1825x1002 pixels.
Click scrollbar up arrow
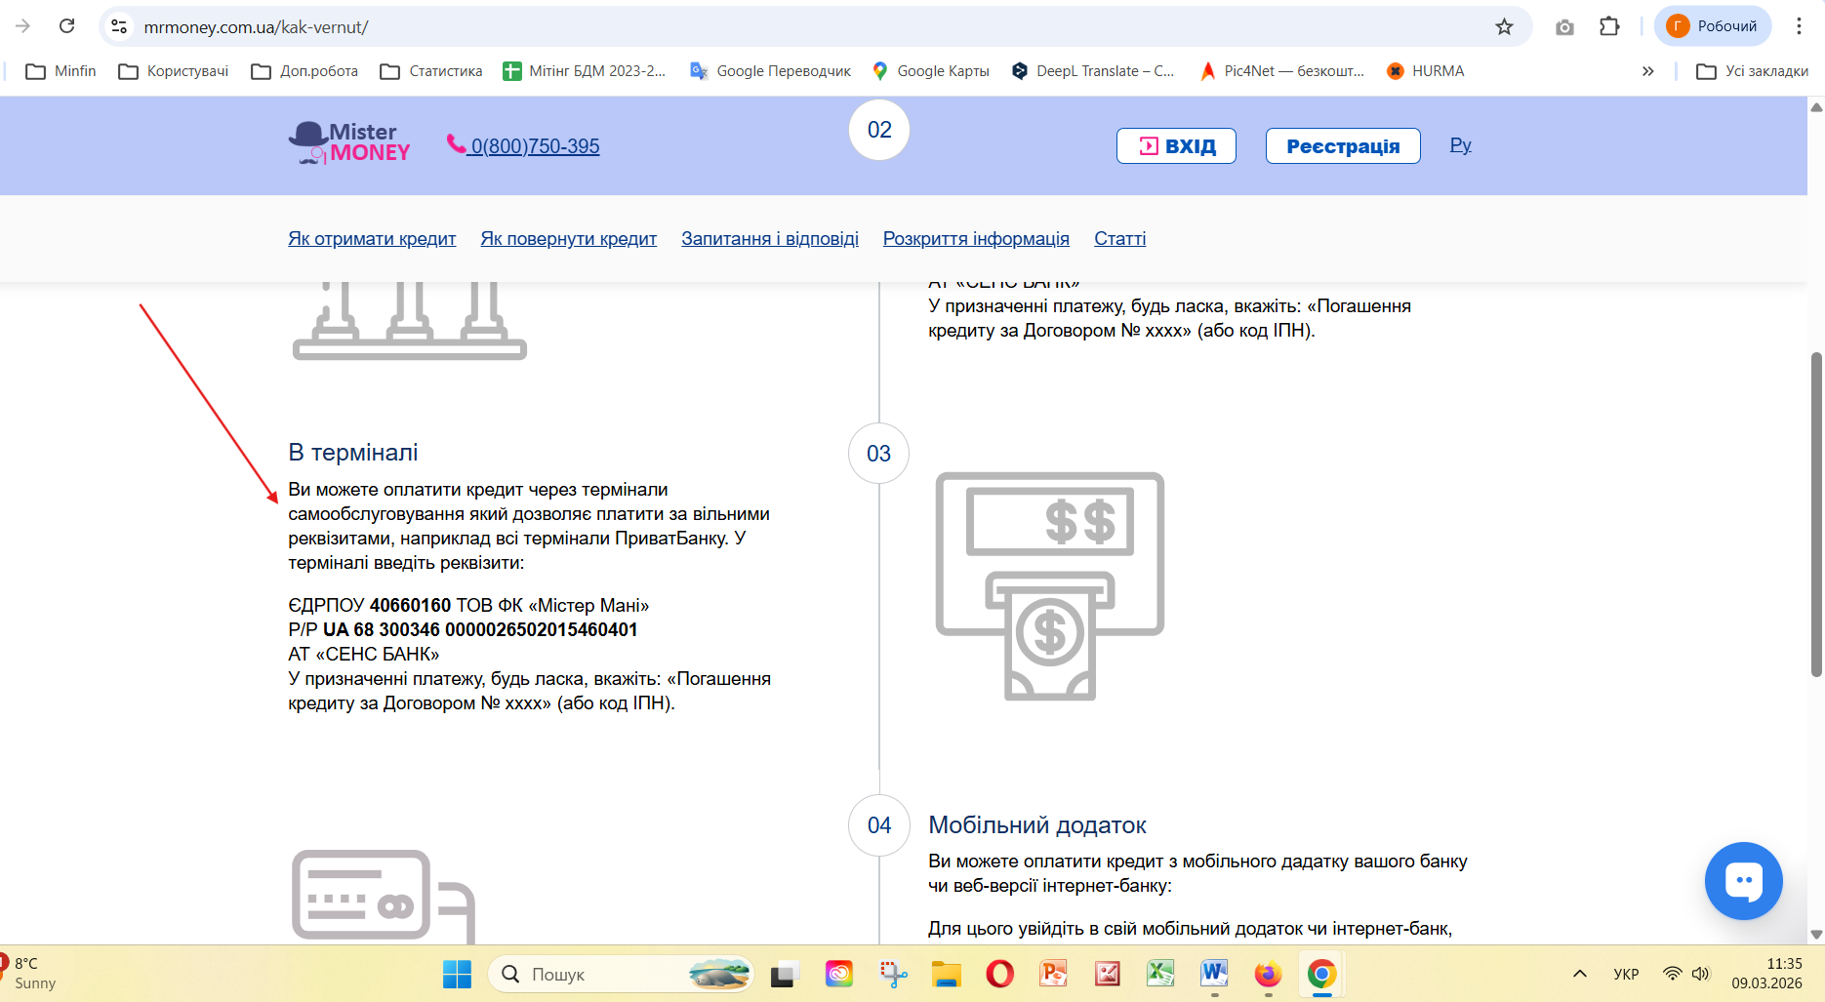click(x=1816, y=106)
